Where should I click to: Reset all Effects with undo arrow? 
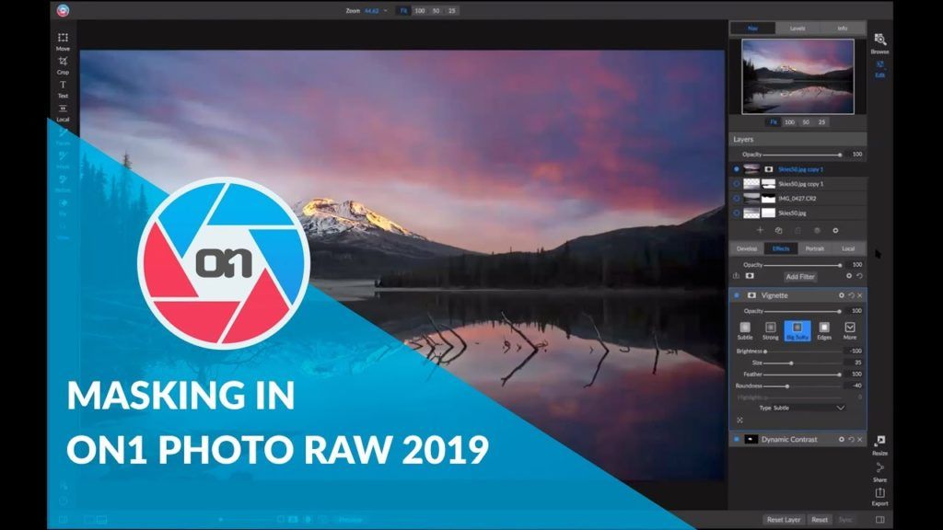click(859, 276)
